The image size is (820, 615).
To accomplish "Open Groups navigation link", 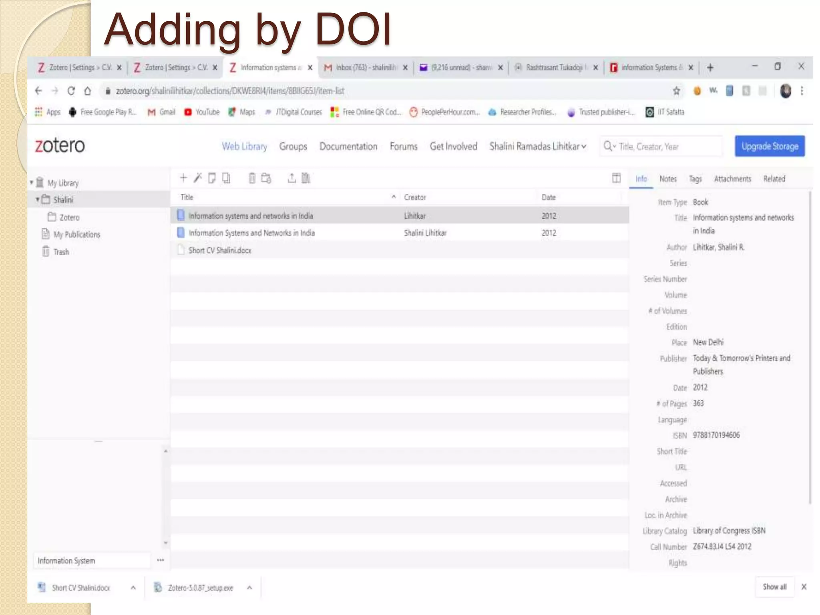I will click(x=293, y=147).
